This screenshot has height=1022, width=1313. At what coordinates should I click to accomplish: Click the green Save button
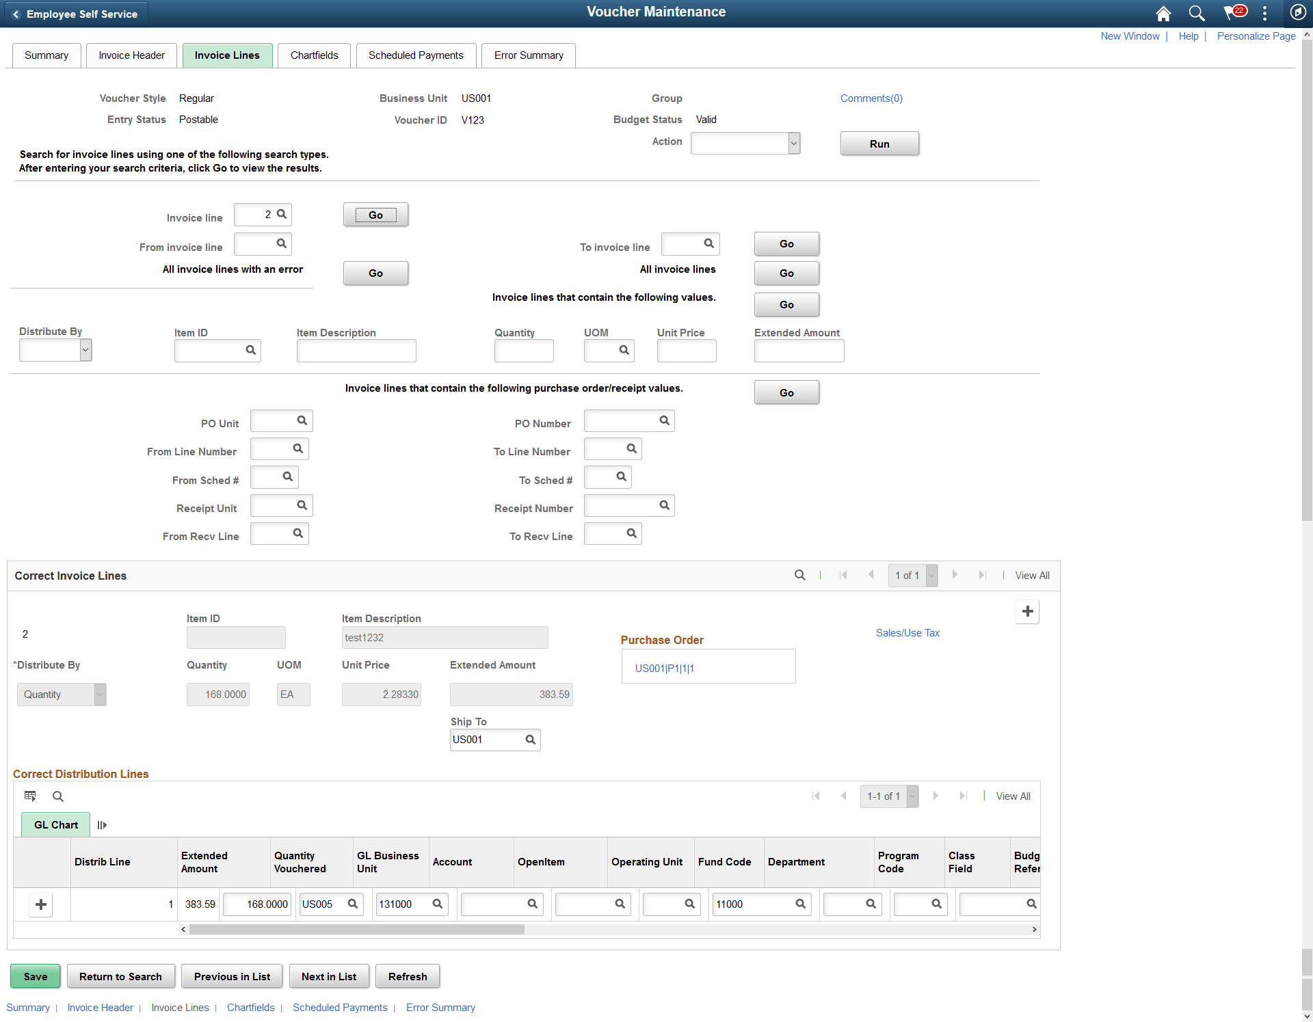pos(36,976)
